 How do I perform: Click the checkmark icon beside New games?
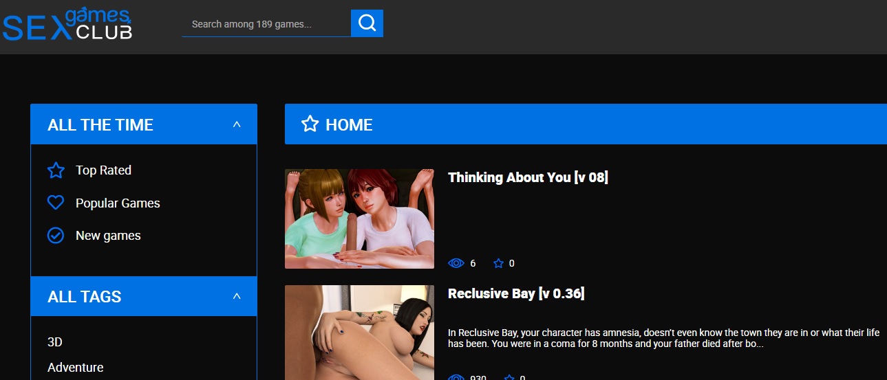[x=56, y=236]
